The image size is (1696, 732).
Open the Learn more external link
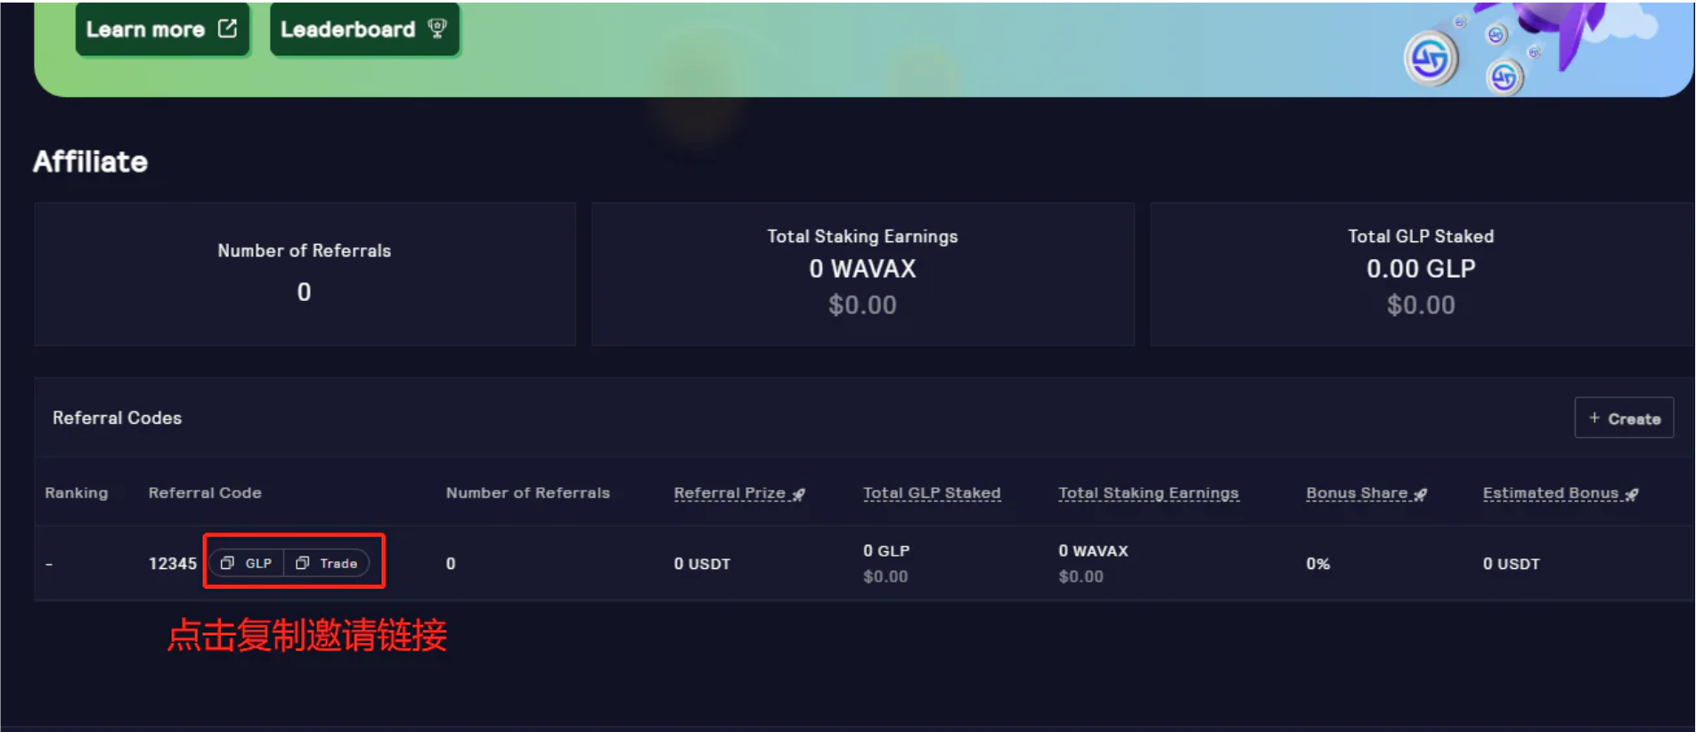(x=161, y=29)
